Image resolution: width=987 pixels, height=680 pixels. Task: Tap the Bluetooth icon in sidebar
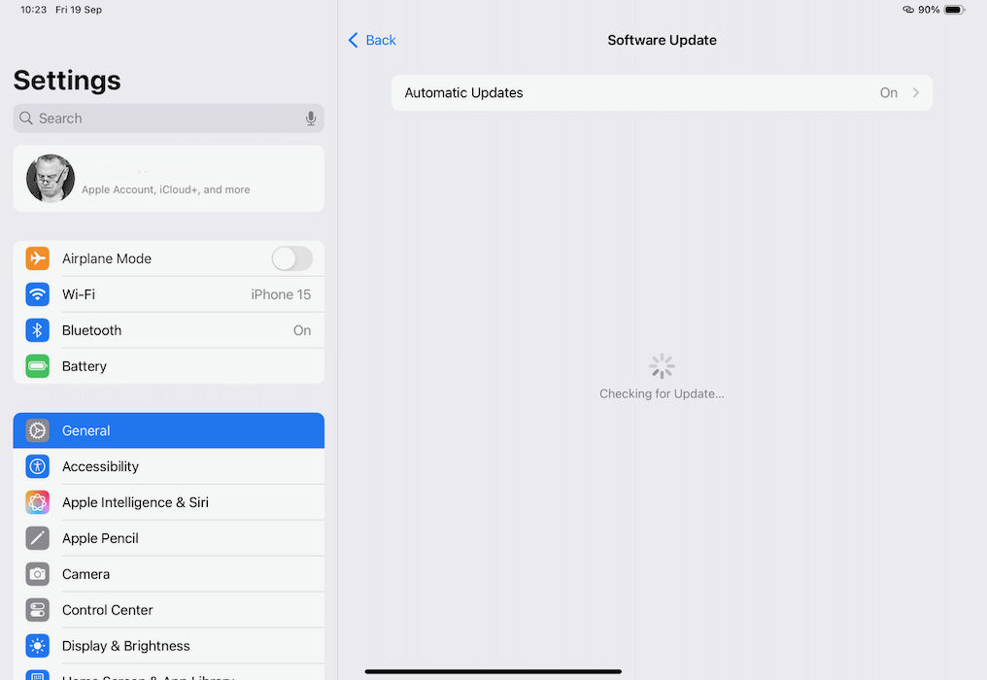[x=38, y=330]
